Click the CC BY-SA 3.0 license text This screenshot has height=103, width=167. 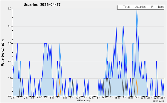158,101
